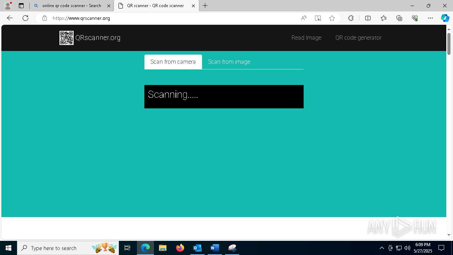Open Collections icon
Screen dimensions: 453x255
pos(399,18)
